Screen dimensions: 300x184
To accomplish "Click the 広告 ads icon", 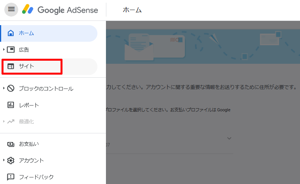I will (11, 50).
